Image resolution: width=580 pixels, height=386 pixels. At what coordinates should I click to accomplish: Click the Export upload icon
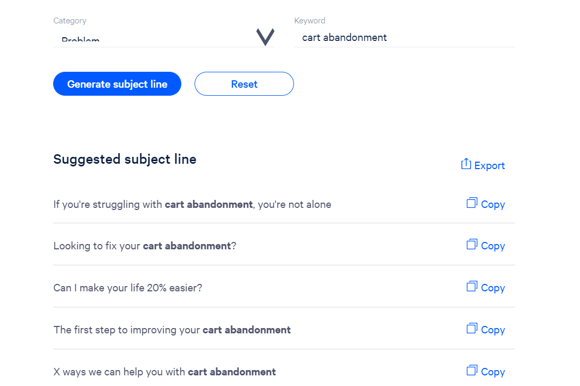coord(466,164)
